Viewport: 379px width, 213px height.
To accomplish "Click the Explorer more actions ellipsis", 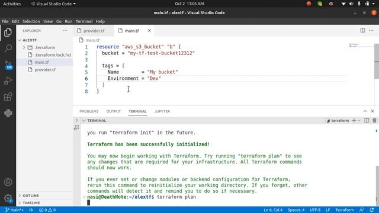I will click(x=65, y=31).
